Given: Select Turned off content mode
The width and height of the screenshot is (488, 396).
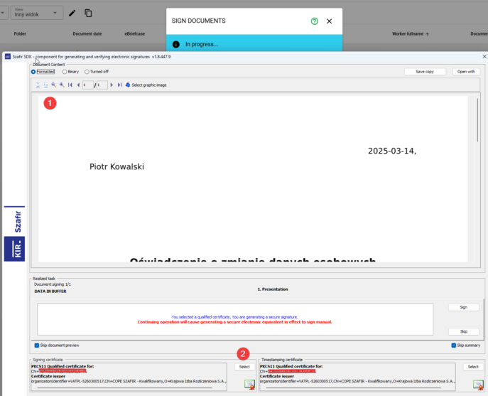Looking at the screenshot, I should (87, 72).
